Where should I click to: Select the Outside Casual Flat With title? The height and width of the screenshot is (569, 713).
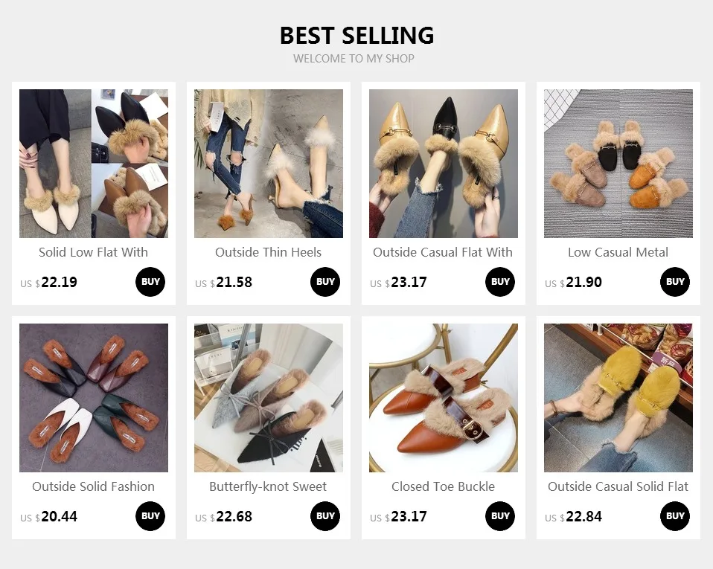[x=443, y=252]
